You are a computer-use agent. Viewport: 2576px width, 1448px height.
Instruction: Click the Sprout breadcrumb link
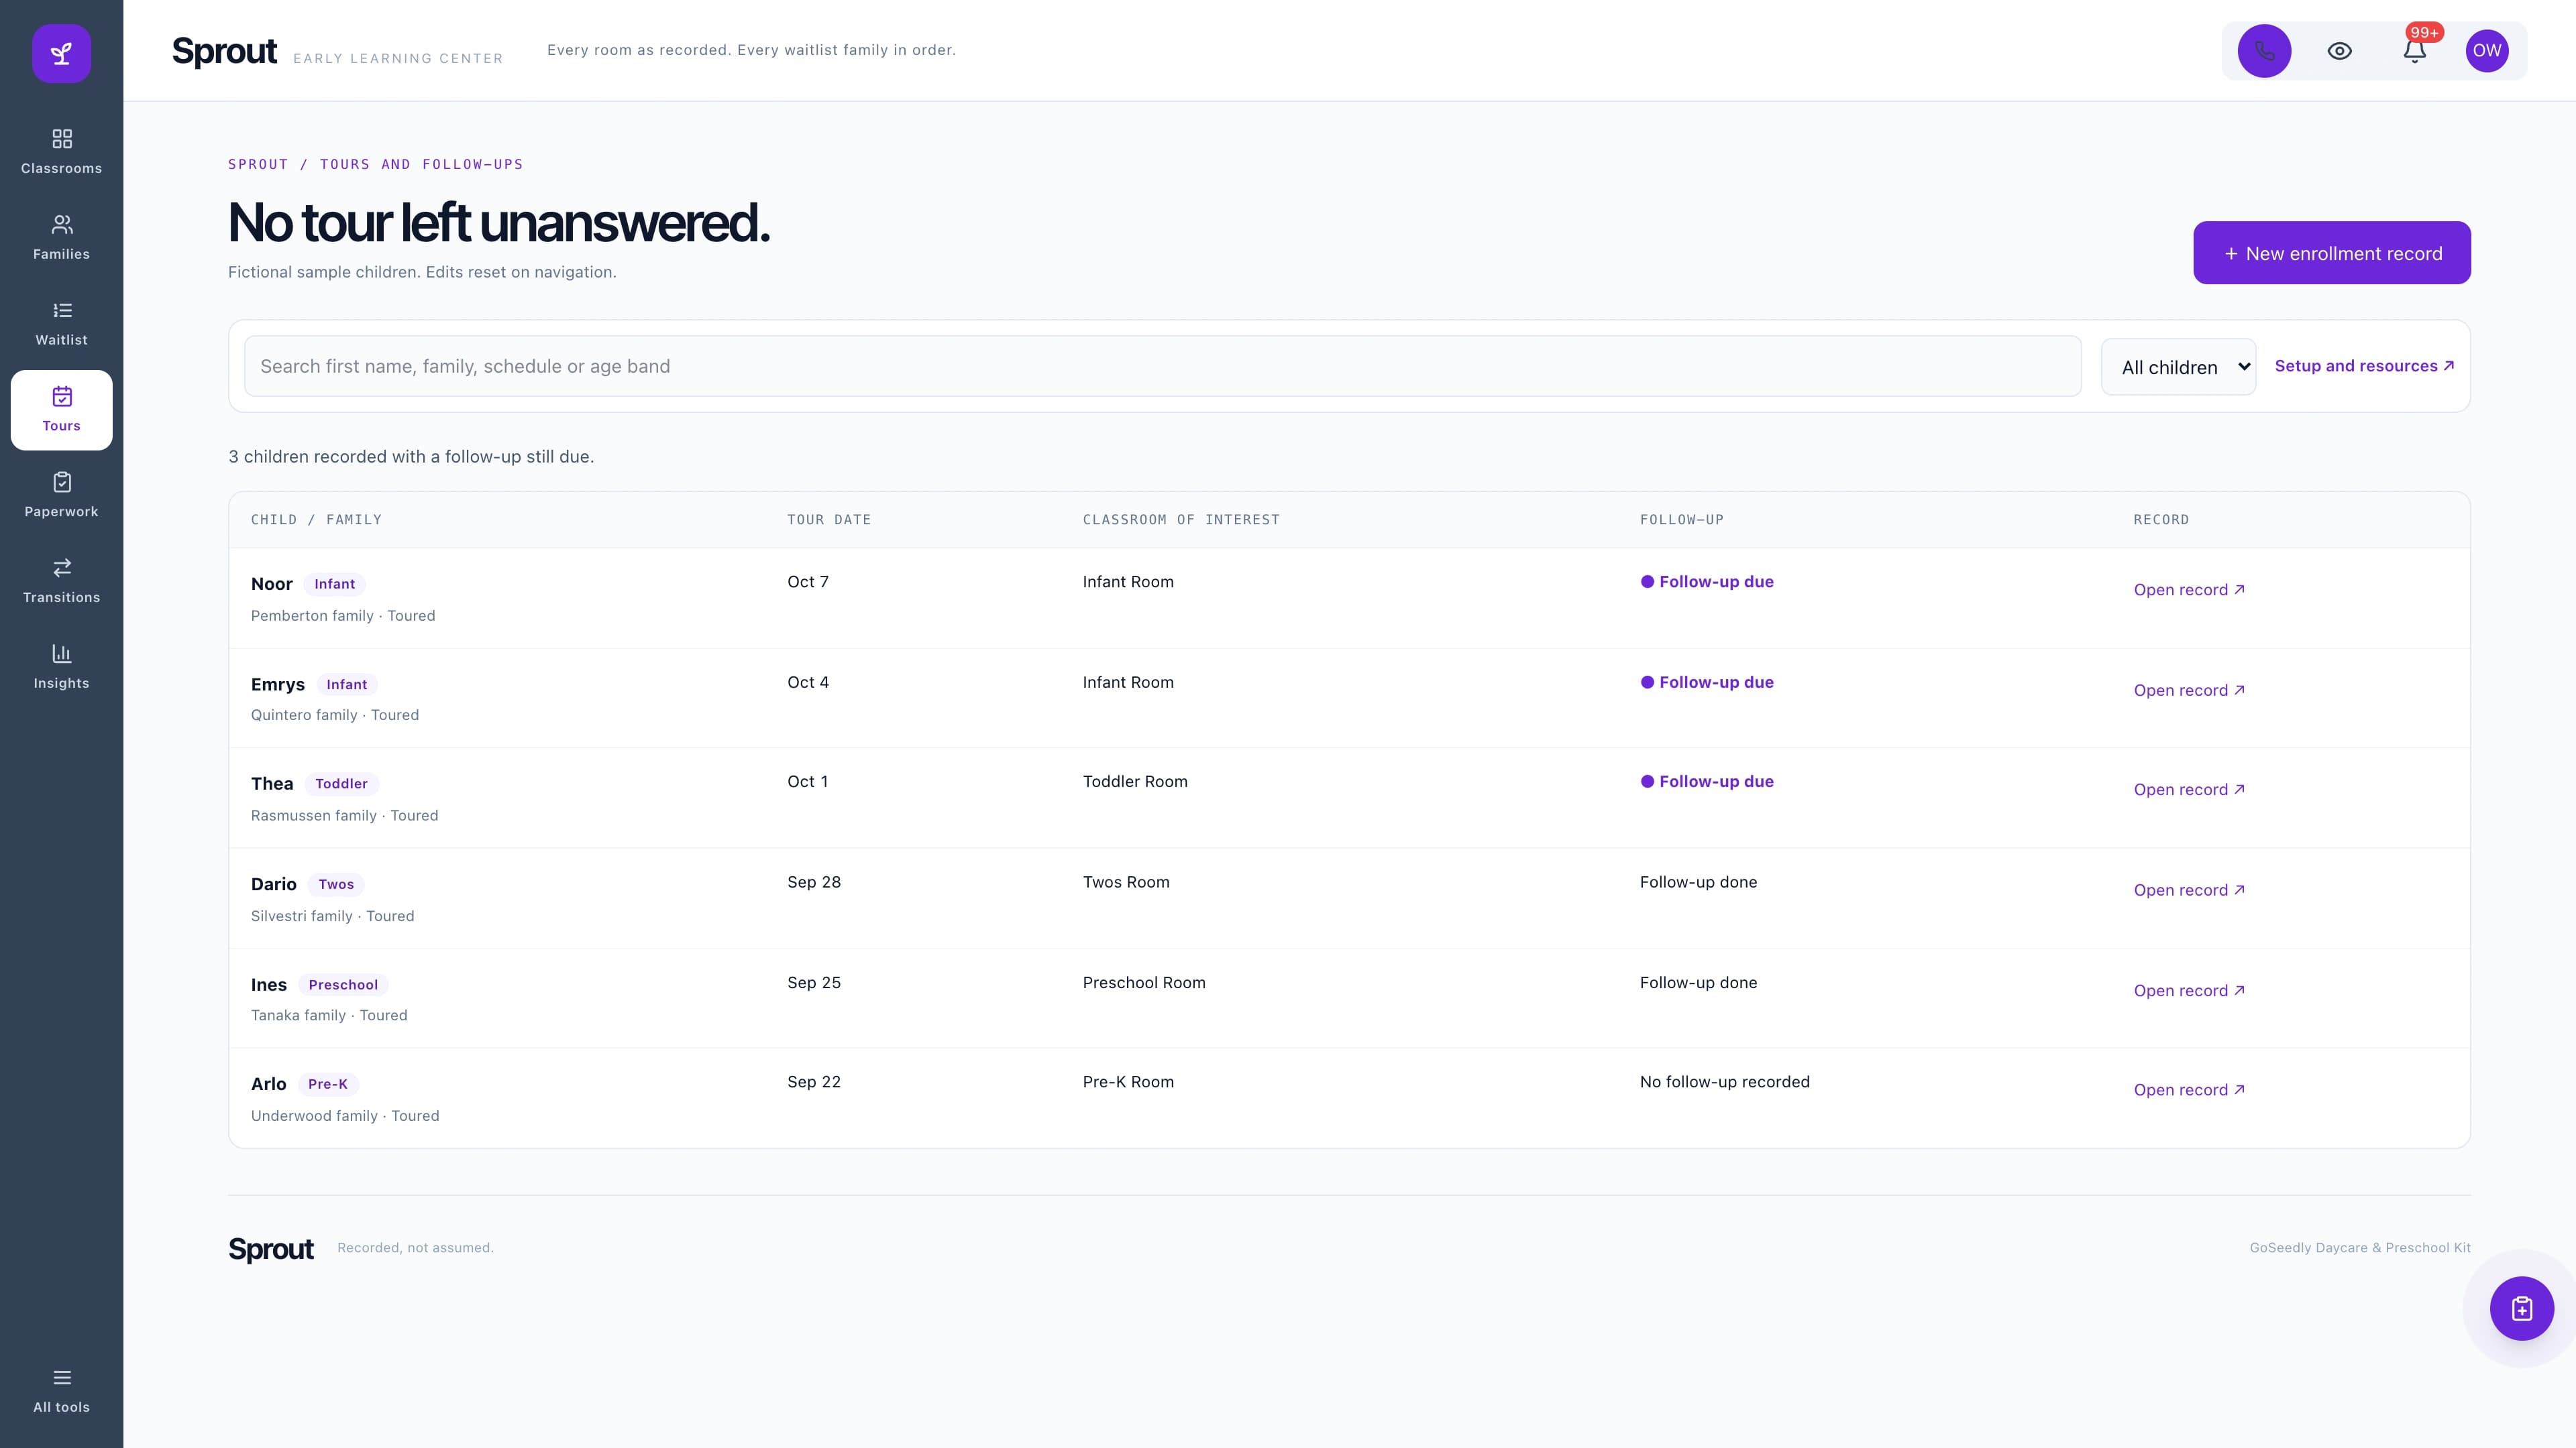pos(258,164)
